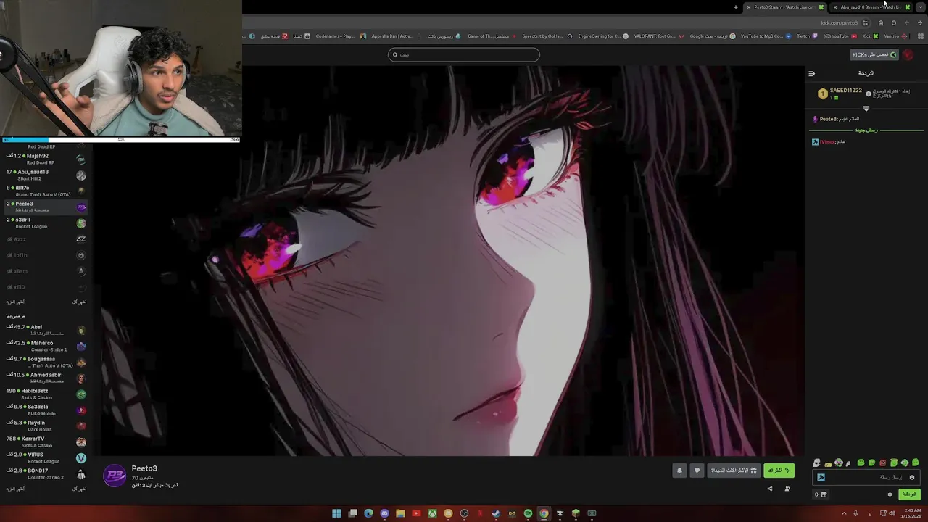Open Google Chrome from the taskbar

pyautogui.click(x=544, y=513)
